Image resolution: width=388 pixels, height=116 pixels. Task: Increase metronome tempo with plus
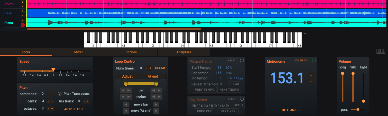tap(311, 75)
